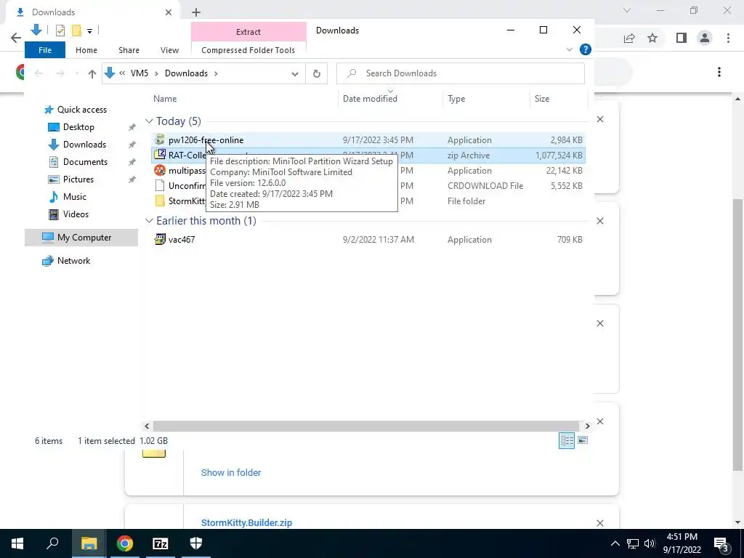744x558 pixels.
Task: Open the StormKitty.Builder.zip link in Chrome
Action: (246, 523)
